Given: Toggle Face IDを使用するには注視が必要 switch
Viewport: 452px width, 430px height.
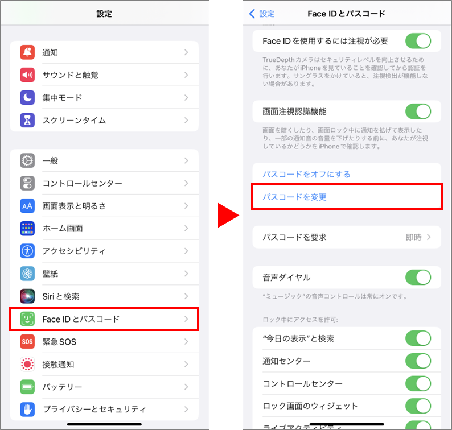Looking at the screenshot, I should 418,41.
